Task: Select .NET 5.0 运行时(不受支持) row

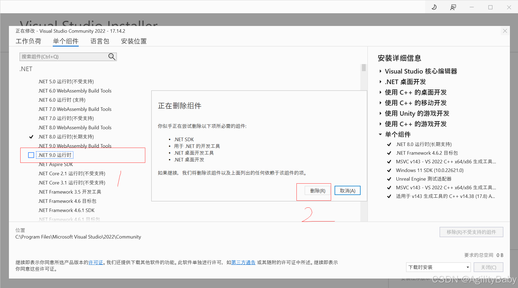Action: click(66, 82)
